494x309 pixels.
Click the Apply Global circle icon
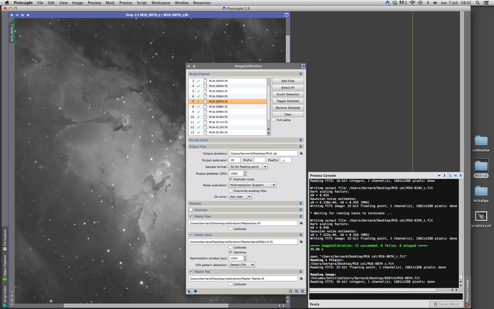coord(195,291)
